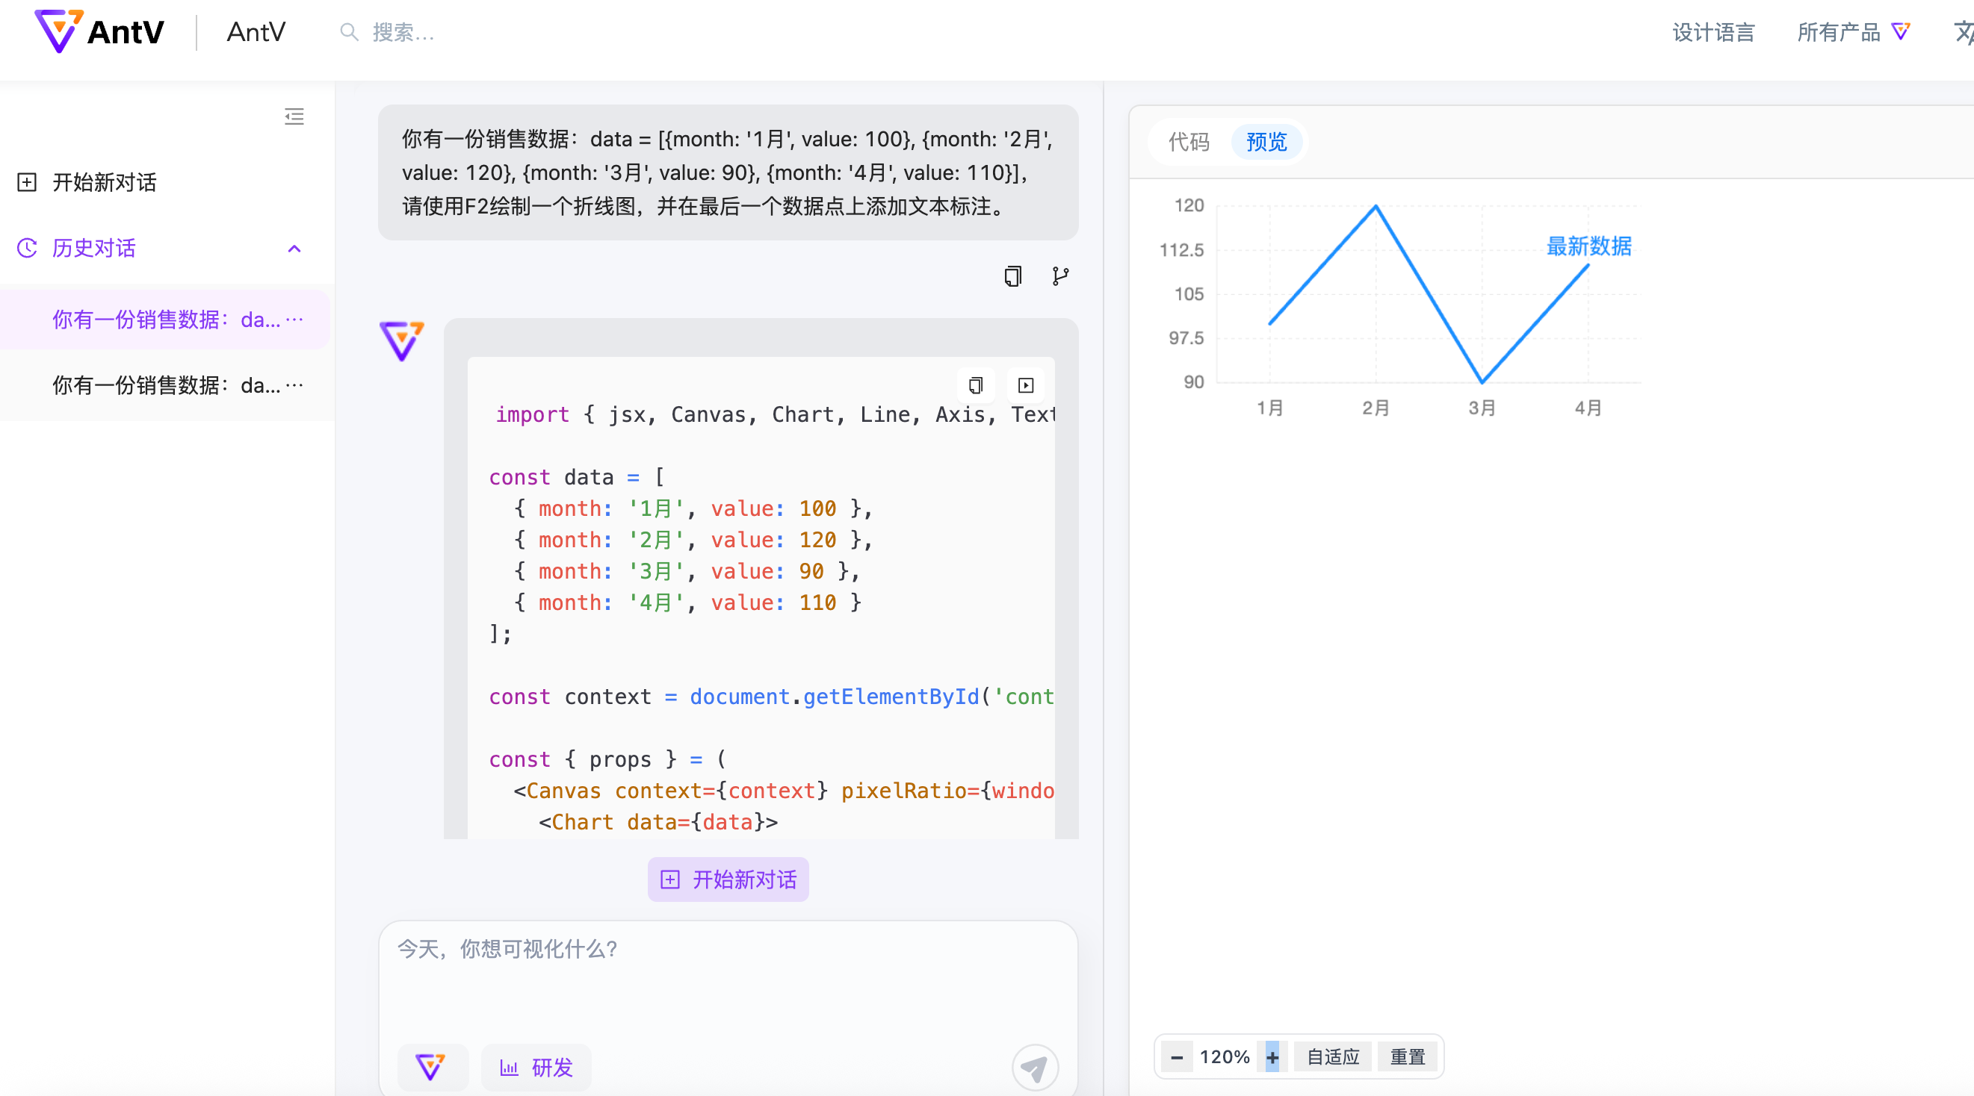Click 开始新对话 in the sidebar
The height and width of the screenshot is (1096, 1974).
click(104, 182)
